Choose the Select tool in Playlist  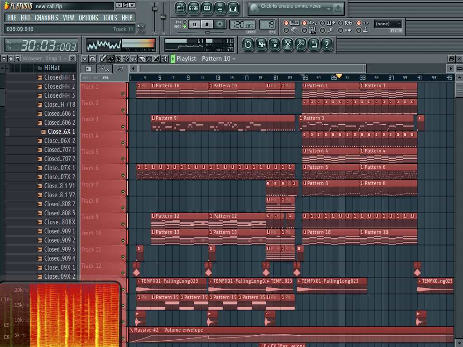pos(149,59)
